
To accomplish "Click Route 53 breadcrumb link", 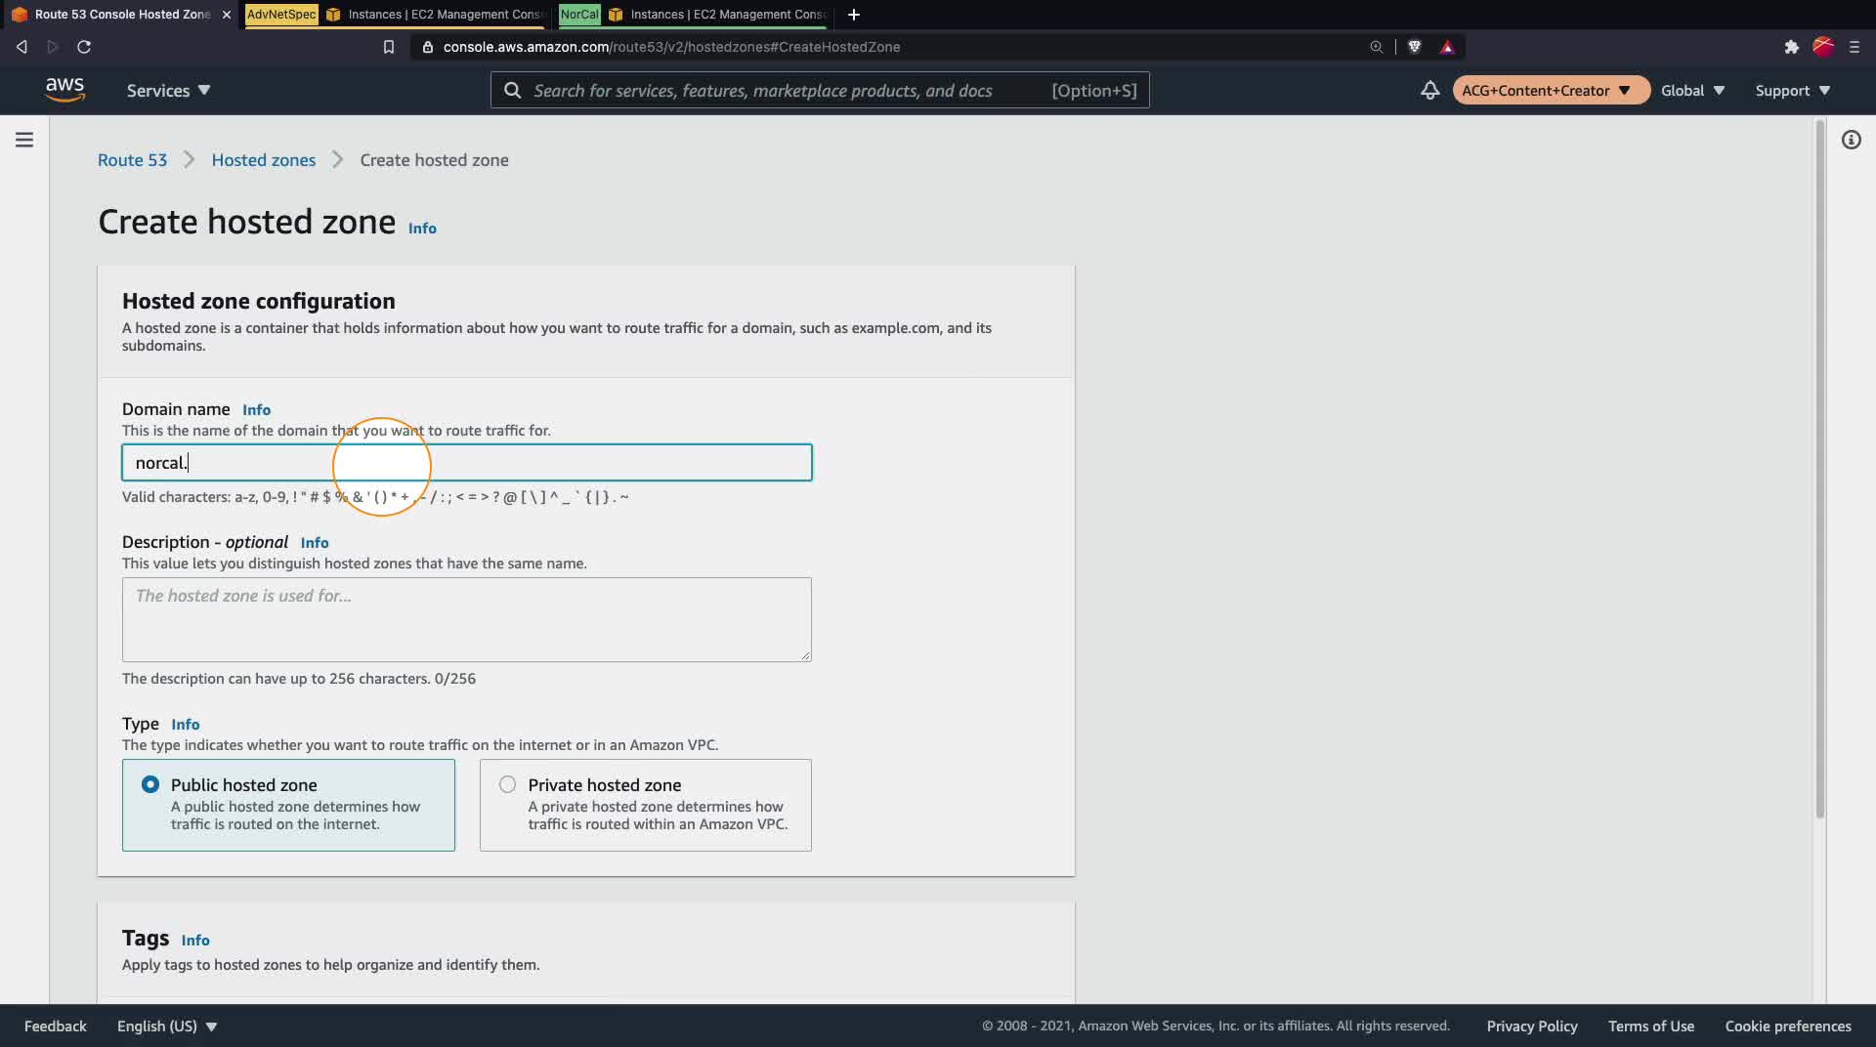I will [x=132, y=160].
